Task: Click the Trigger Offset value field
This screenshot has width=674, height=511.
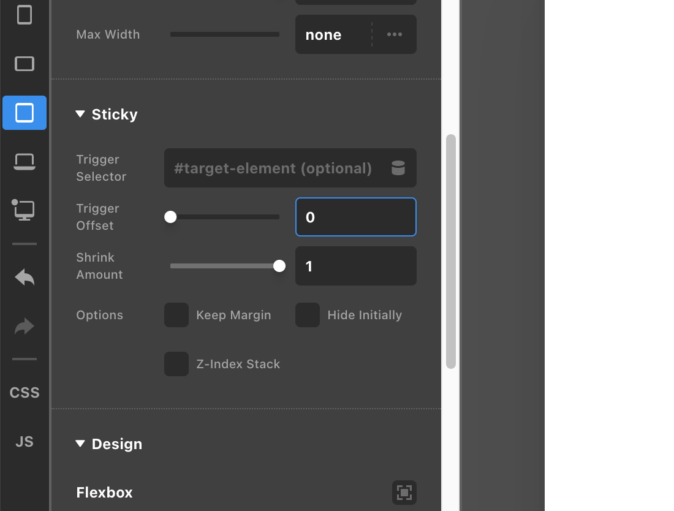Action: [x=355, y=217]
